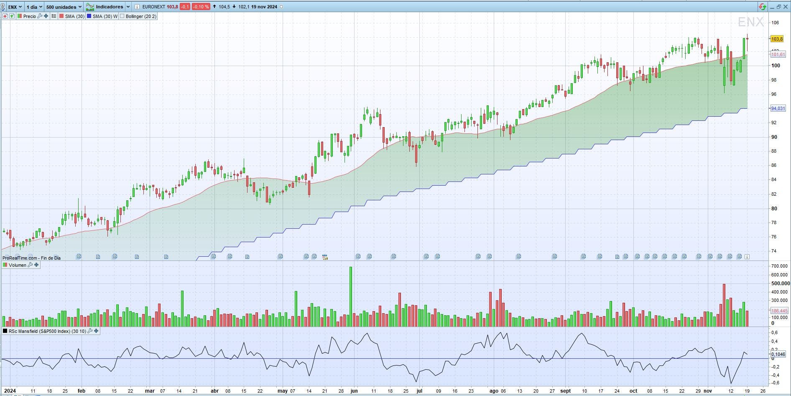Screen dimensions: 791x396
Task: Click the Precio red-green color swatch
Action: click(20, 16)
